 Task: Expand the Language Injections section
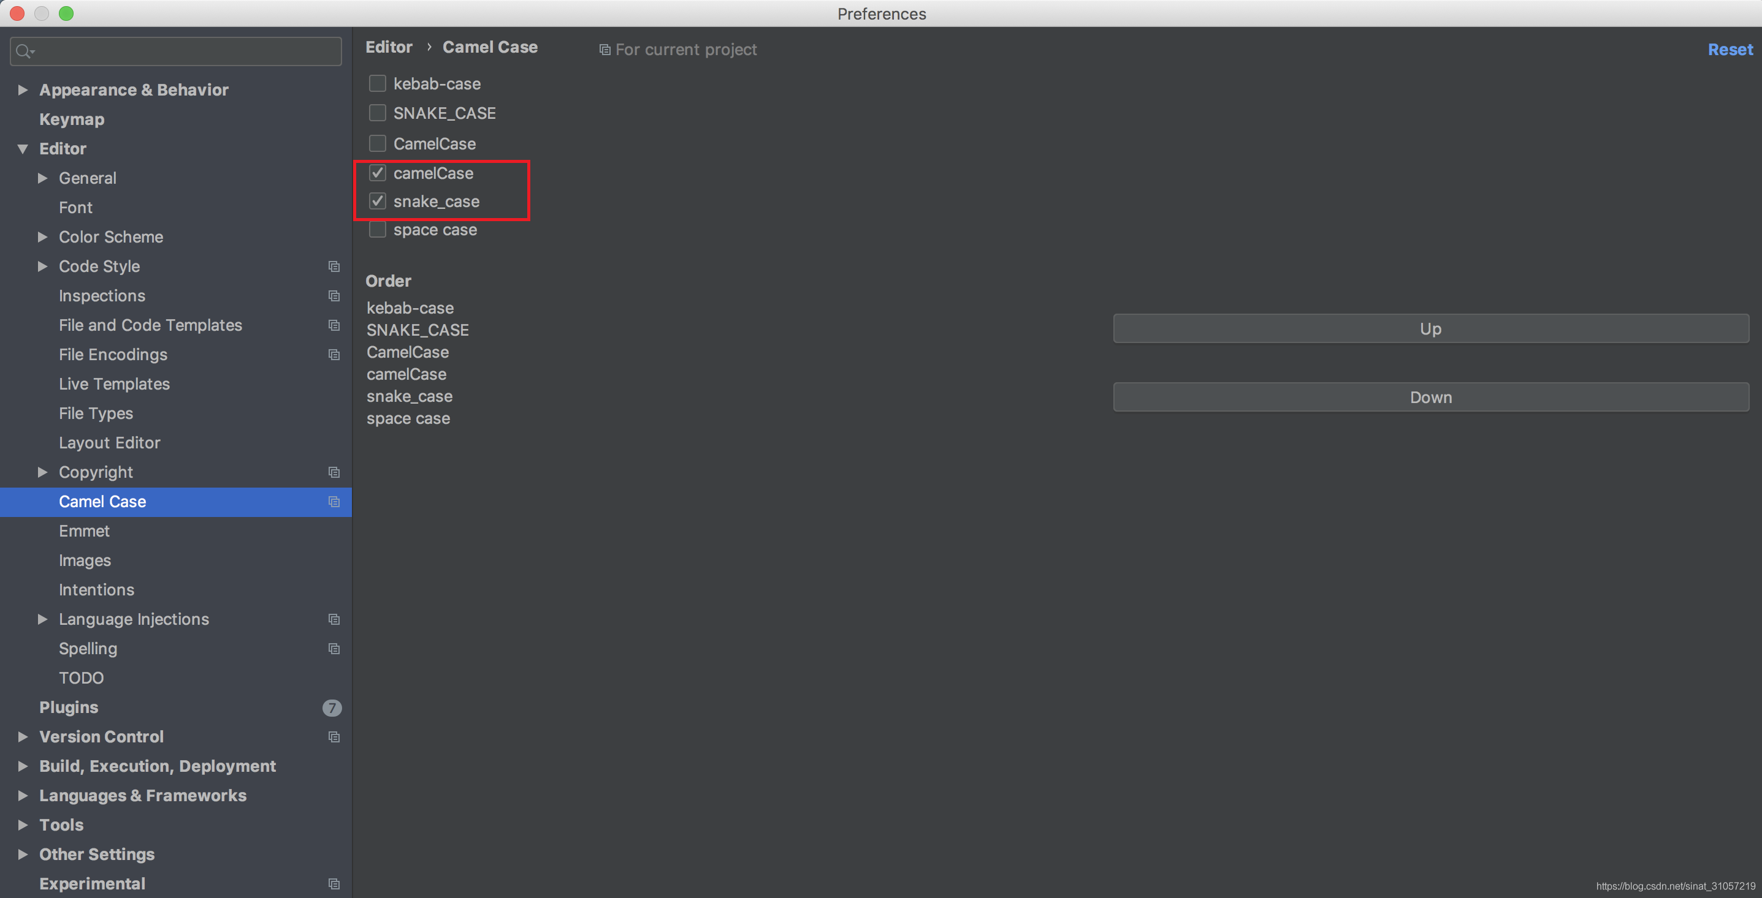pyautogui.click(x=42, y=619)
